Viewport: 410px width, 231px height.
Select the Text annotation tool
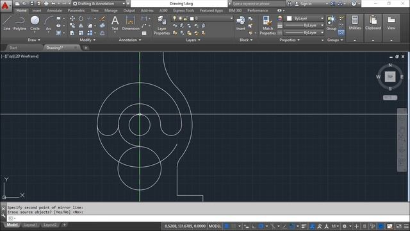115,23
